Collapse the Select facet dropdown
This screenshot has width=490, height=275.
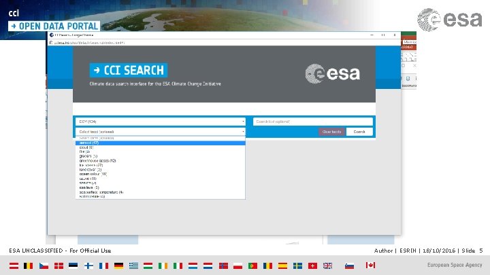(x=161, y=132)
